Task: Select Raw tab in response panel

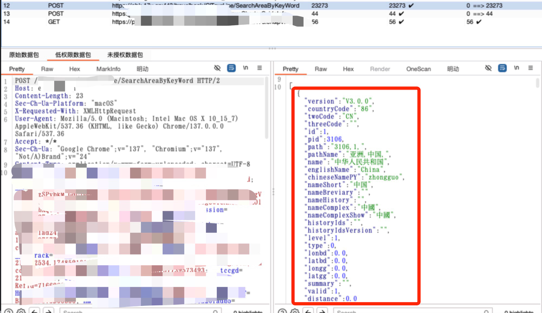Action: click(x=321, y=69)
